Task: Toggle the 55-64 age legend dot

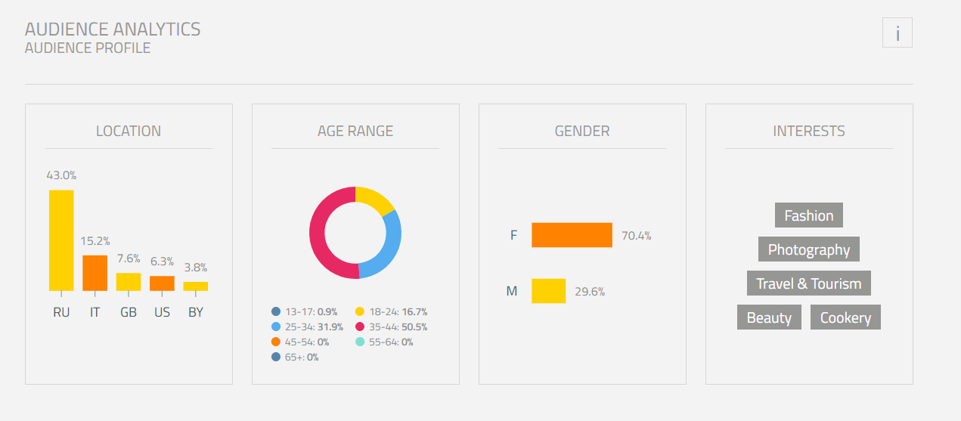Action: (x=360, y=342)
